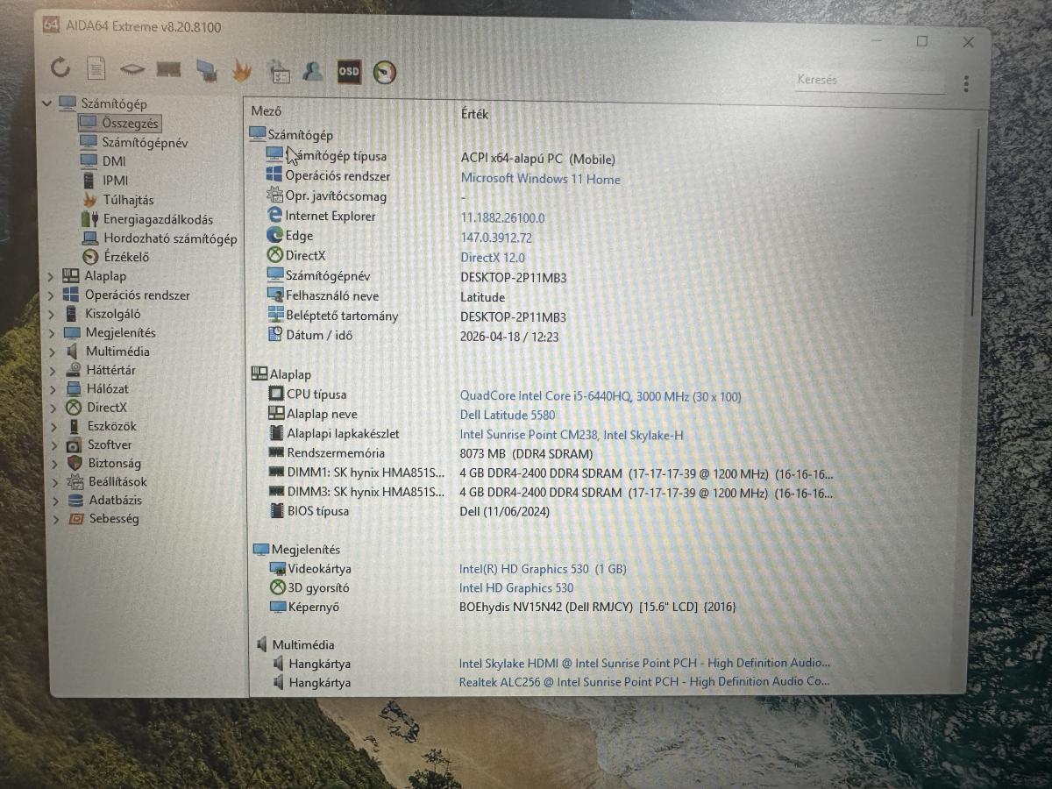Open the CPUID panel icon in the toolbar

point(133,68)
